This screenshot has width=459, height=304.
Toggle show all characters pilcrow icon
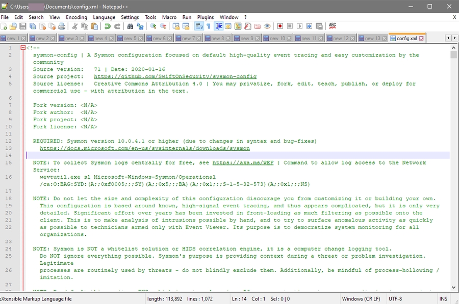(x=209, y=26)
